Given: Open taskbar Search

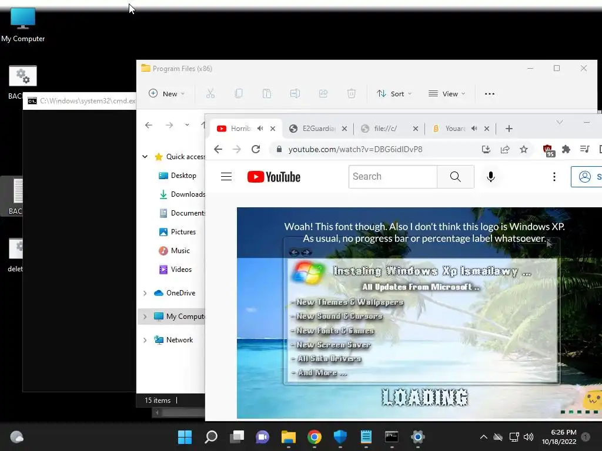Looking at the screenshot, I should [211, 437].
